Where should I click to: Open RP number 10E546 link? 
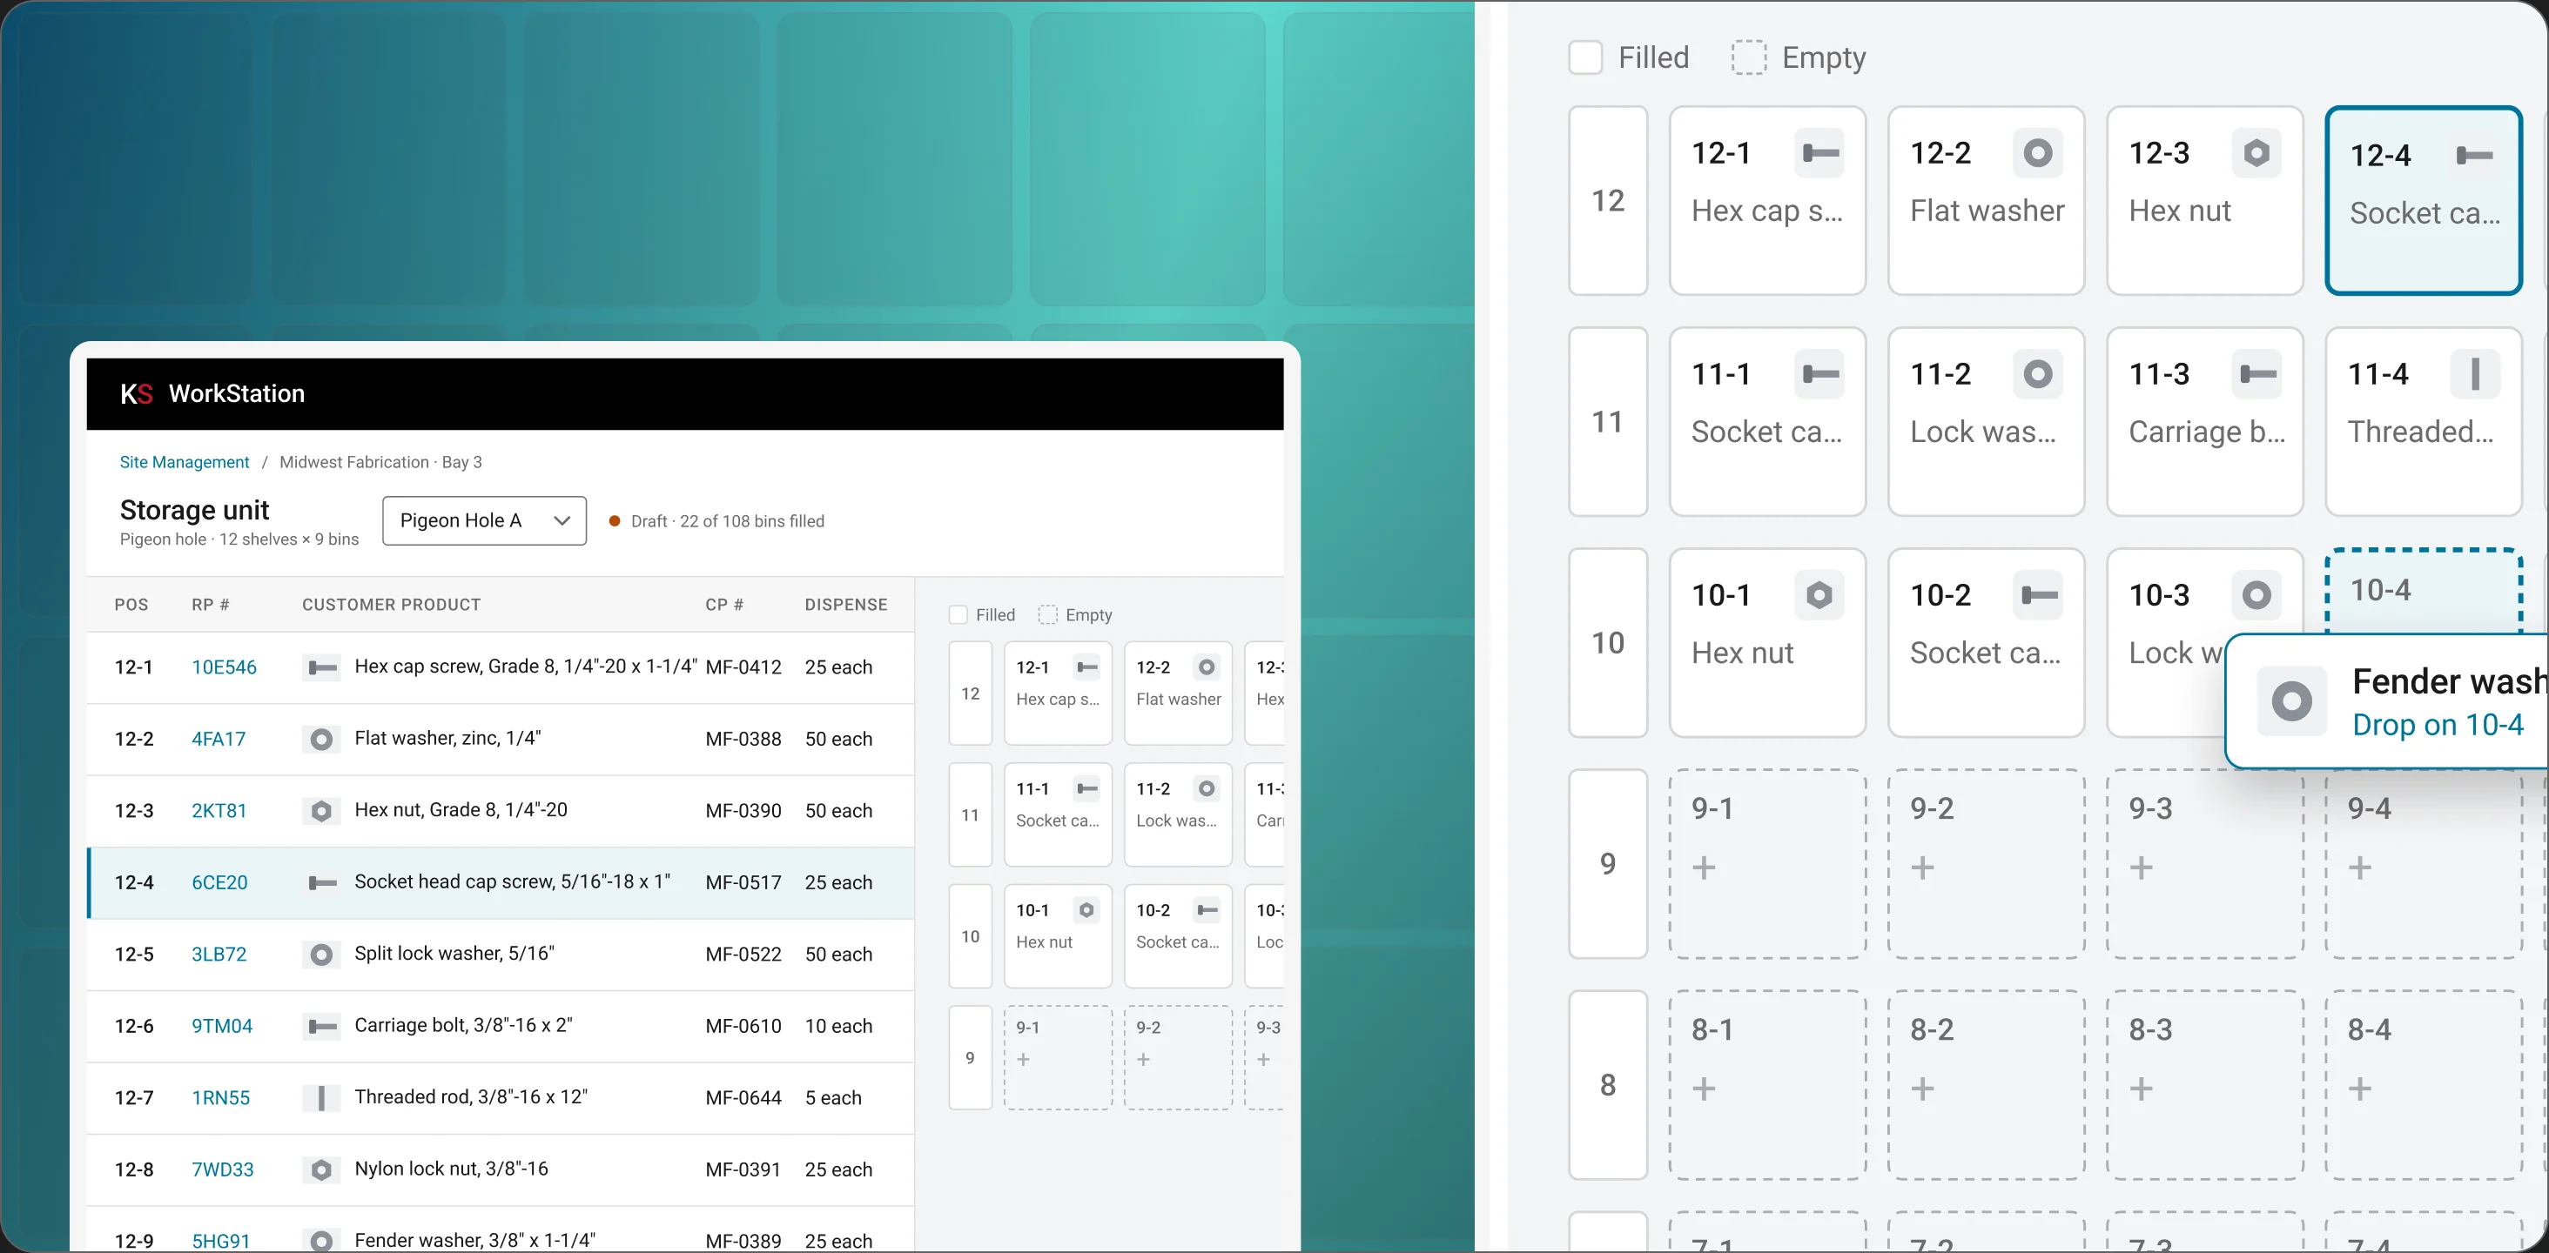tap(224, 667)
